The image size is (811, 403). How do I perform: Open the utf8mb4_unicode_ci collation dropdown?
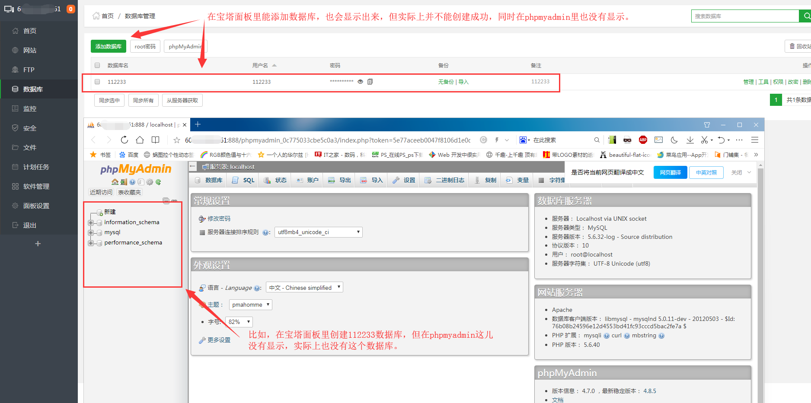point(318,232)
